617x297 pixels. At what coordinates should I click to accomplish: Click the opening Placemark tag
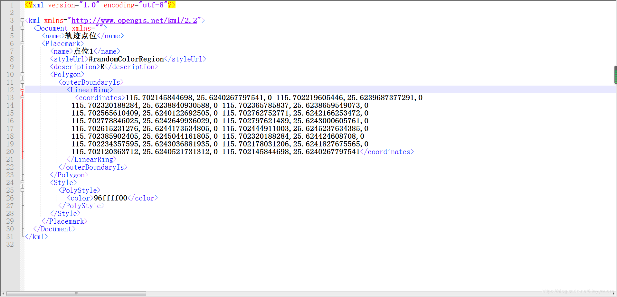63,44
